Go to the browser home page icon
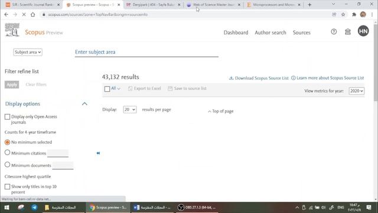 pos(33,14)
